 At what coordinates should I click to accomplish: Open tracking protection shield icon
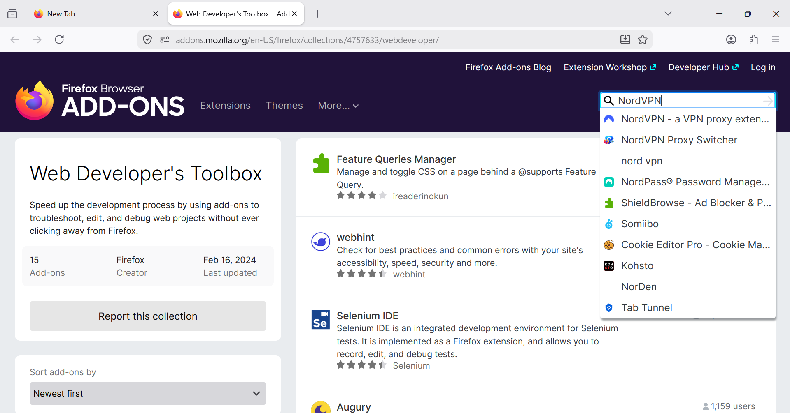pos(147,40)
